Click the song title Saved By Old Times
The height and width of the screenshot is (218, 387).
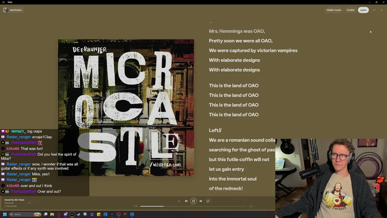(14, 200)
